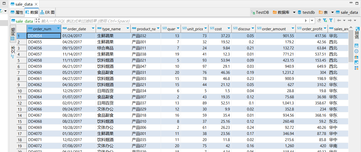Click the sale_data table icon in filter bar
Viewport: 361px width, 152px height.
13,21
